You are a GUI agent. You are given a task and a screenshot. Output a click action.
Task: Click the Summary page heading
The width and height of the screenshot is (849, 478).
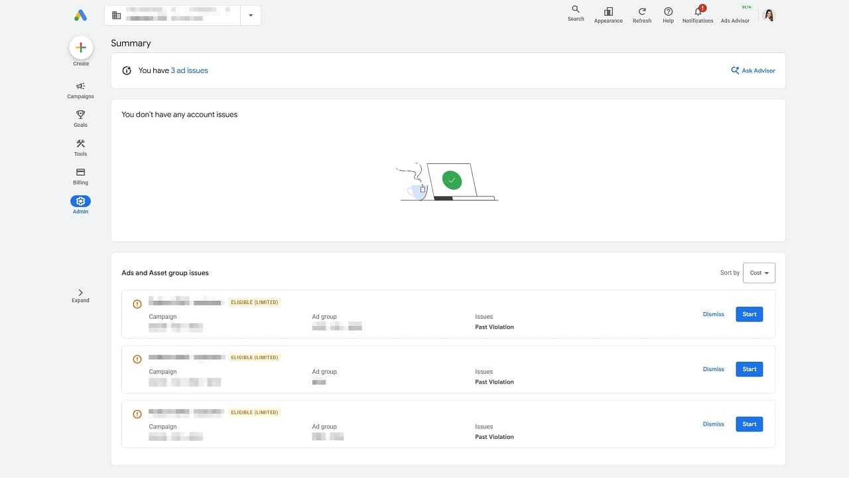click(x=131, y=43)
